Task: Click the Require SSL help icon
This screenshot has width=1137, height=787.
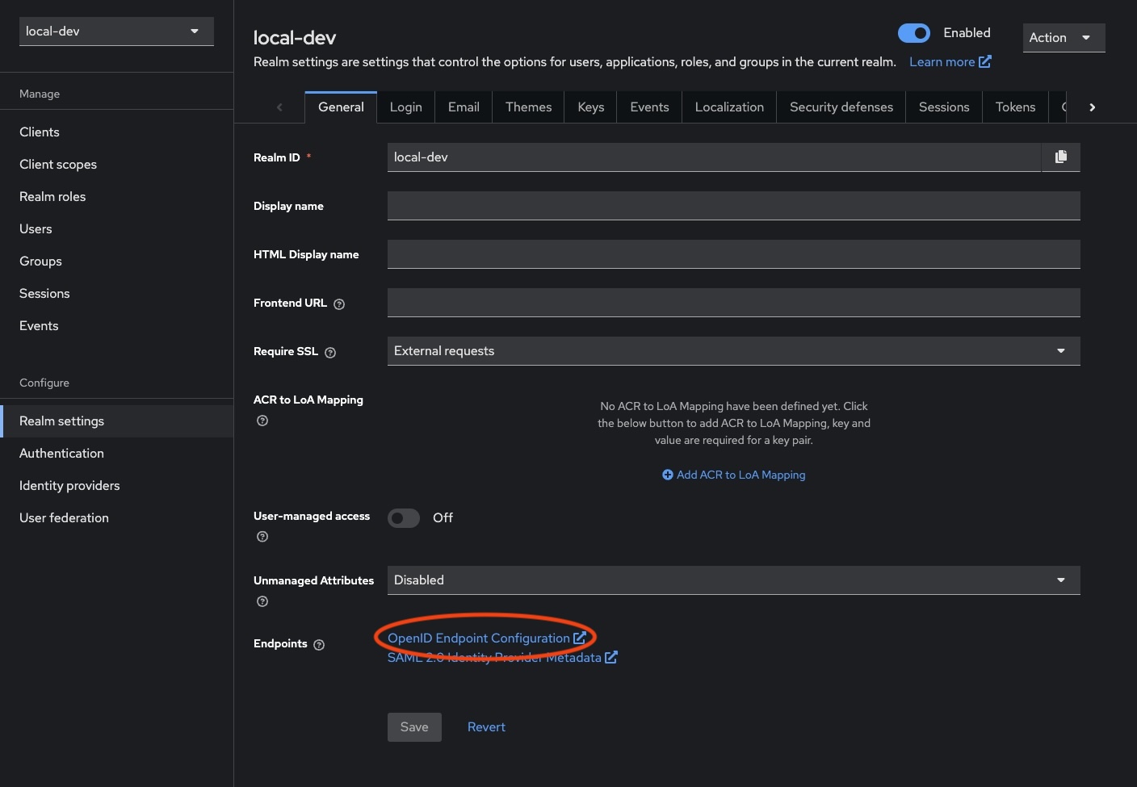Action: [x=330, y=353]
